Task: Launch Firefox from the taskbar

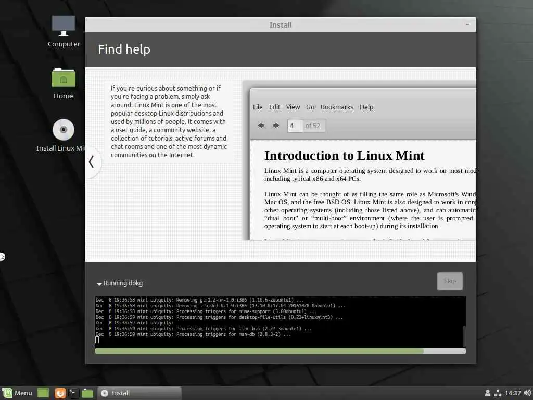Action: [60, 393]
